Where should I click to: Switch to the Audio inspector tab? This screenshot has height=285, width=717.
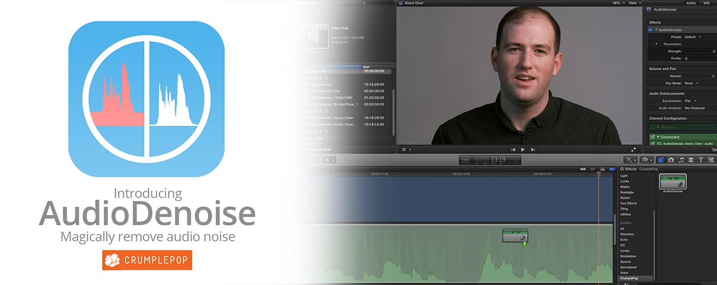[691, 3]
